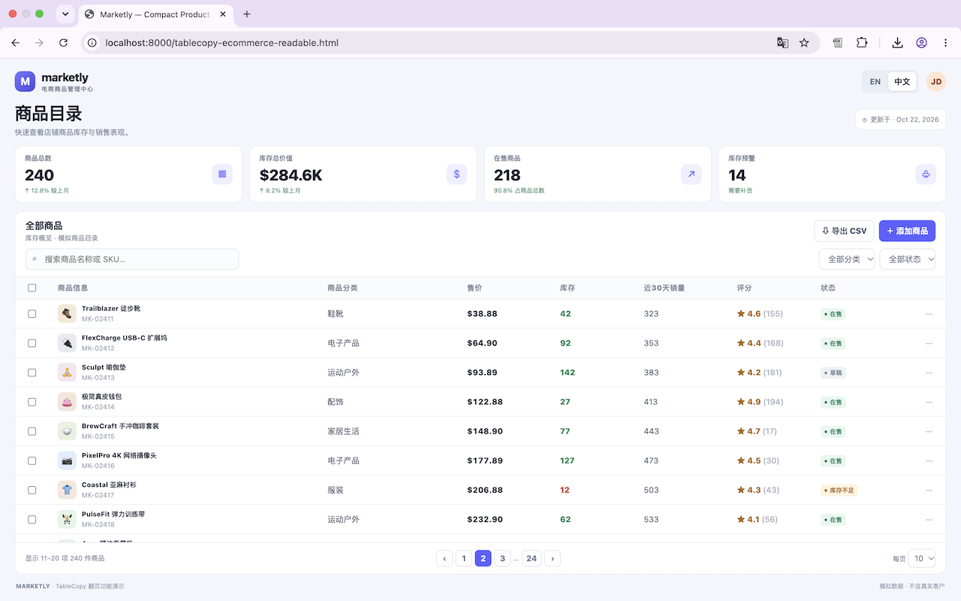Image resolution: width=961 pixels, height=601 pixels.
Task: Open the 每页 rows-per-page dropdown
Action: 921,558
